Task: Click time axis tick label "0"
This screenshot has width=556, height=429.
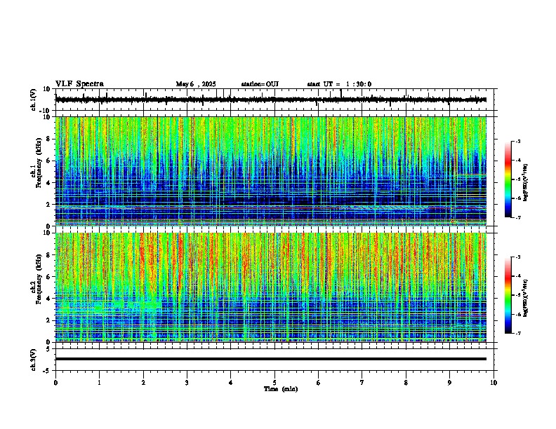Action: [x=55, y=383]
